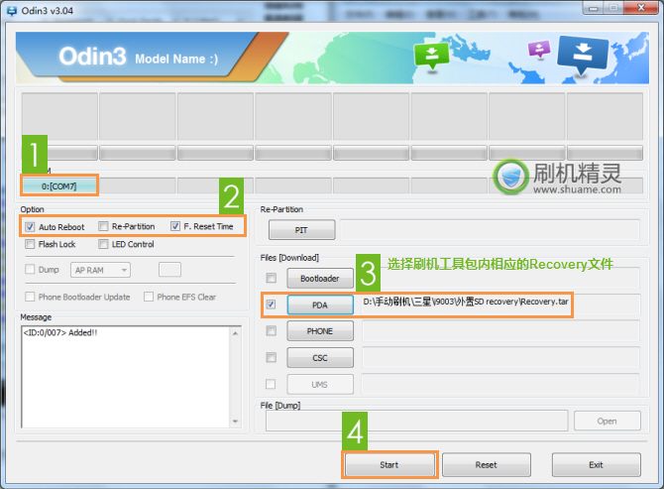The image size is (664, 489).
Task: Click the File [Dump] path field
Action: coord(416,421)
